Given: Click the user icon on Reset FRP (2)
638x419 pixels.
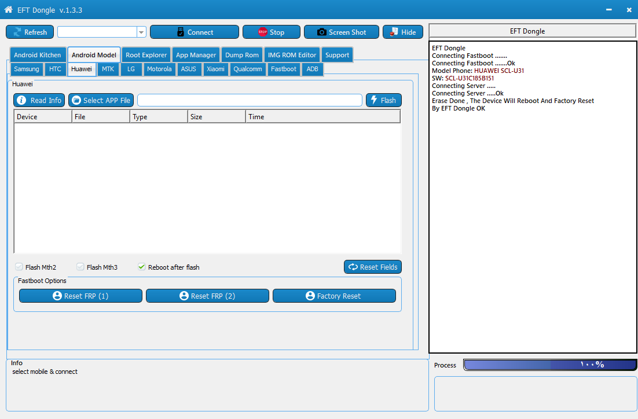Looking at the screenshot, I should coord(184,296).
